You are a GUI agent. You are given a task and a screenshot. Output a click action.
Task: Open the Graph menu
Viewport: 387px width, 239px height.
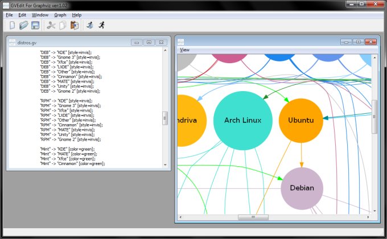[60, 15]
